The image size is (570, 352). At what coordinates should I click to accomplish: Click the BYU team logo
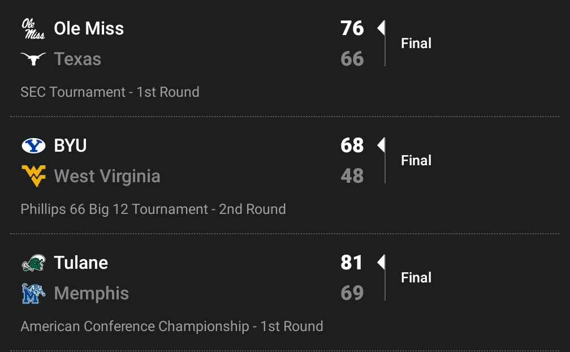pyautogui.click(x=33, y=146)
